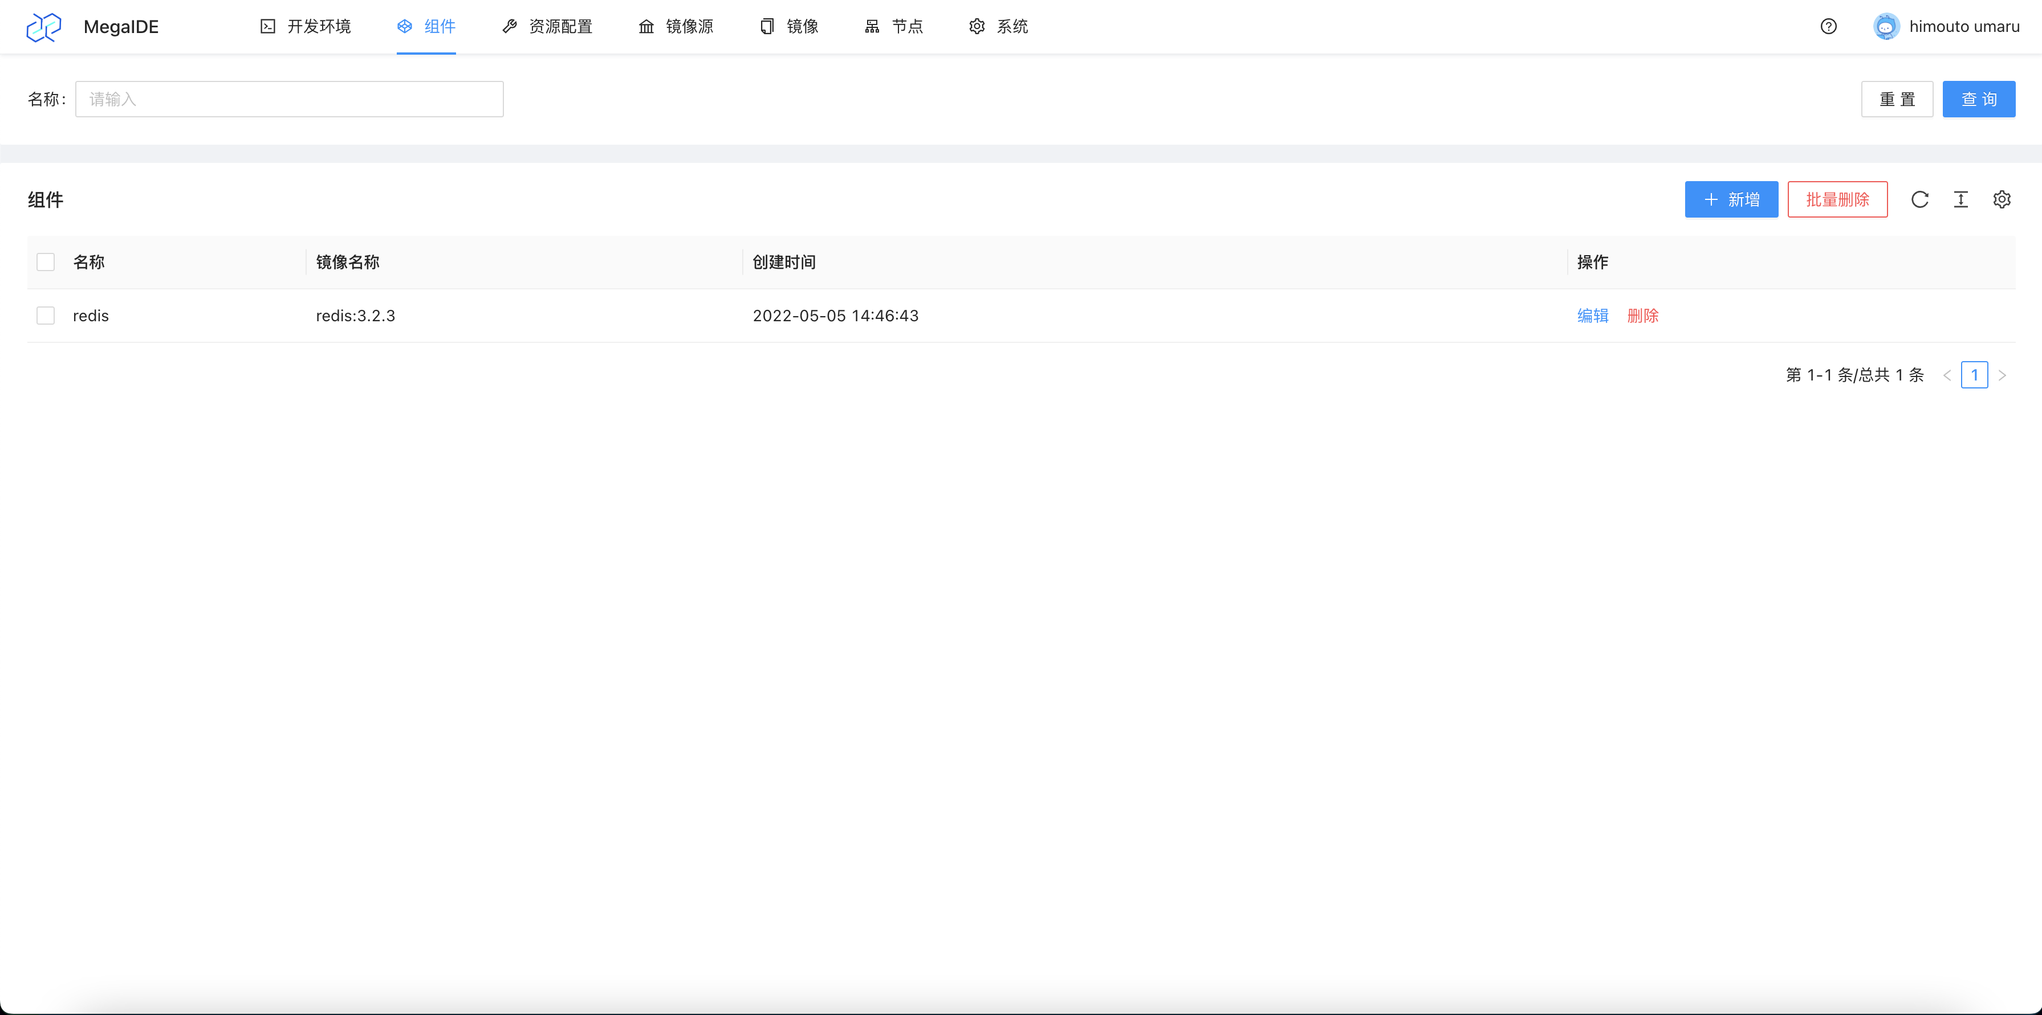
Task: Open the 镜像源 section
Action: coord(676,26)
